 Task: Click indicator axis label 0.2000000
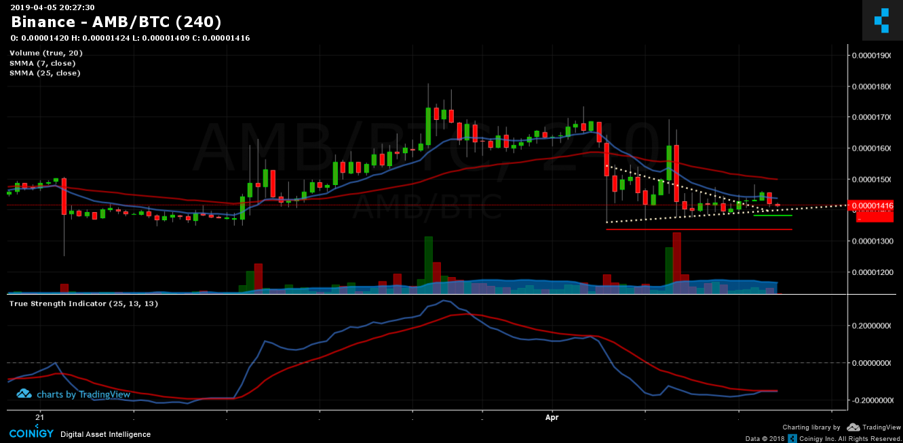[x=872, y=325]
